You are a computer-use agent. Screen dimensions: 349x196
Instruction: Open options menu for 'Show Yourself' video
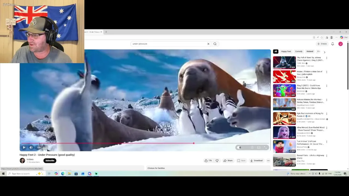coord(327,128)
